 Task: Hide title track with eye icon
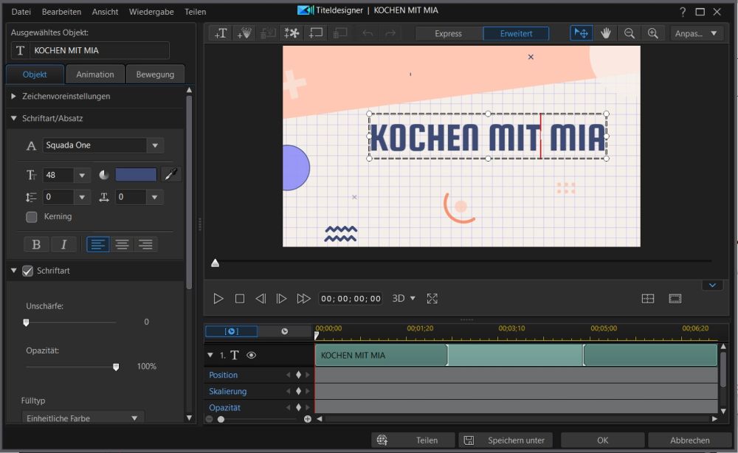(252, 355)
